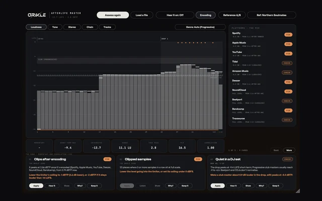
Task: Click the FIX badge for Deezer
Action: coord(288,82)
